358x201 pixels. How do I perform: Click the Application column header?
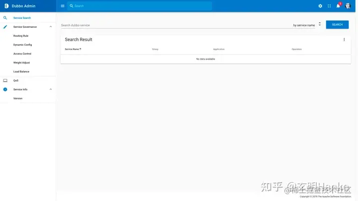(x=219, y=49)
